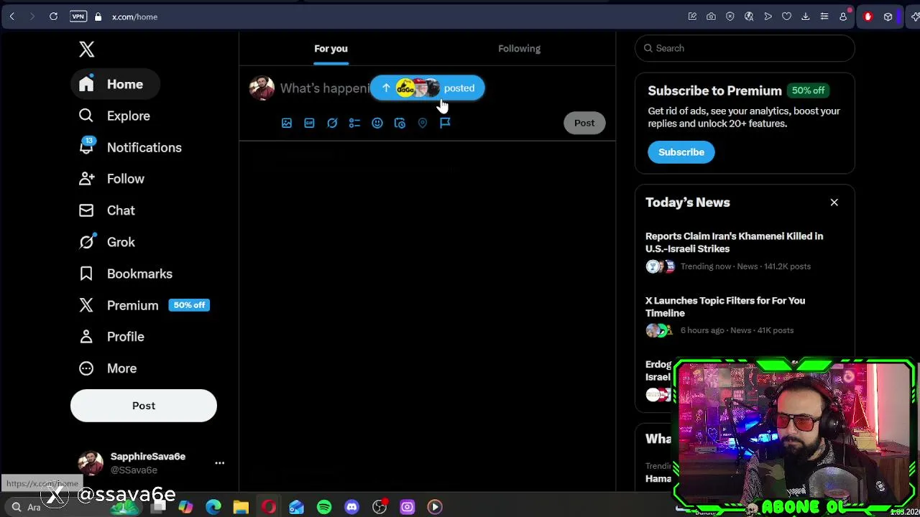Close the Today's News panel
The width and height of the screenshot is (920, 517).
[x=834, y=202]
